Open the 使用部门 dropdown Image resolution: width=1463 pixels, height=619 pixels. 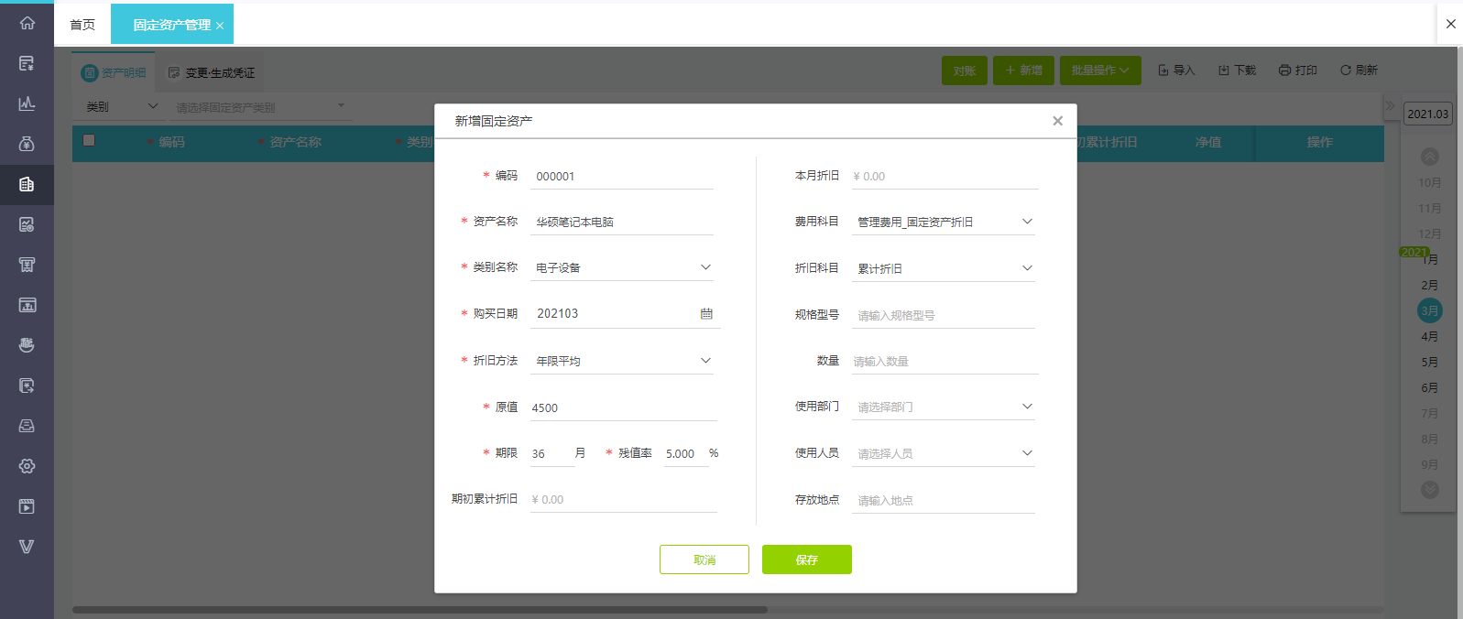point(1027,407)
